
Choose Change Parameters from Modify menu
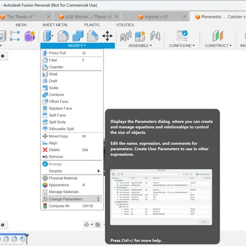(x=72, y=199)
